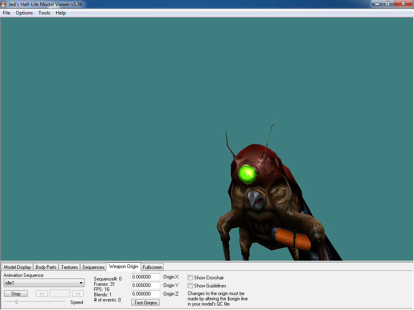The height and width of the screenshot is (310, 414).
Task: Open the Options menu
Action: tap(24, 13)
